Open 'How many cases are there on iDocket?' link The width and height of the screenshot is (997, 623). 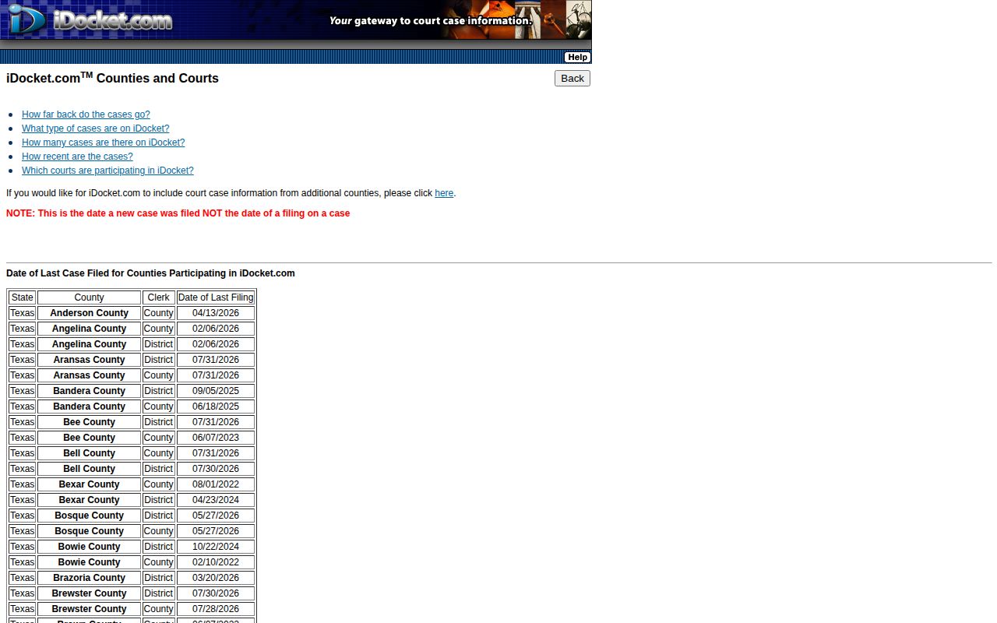point(103,143)
